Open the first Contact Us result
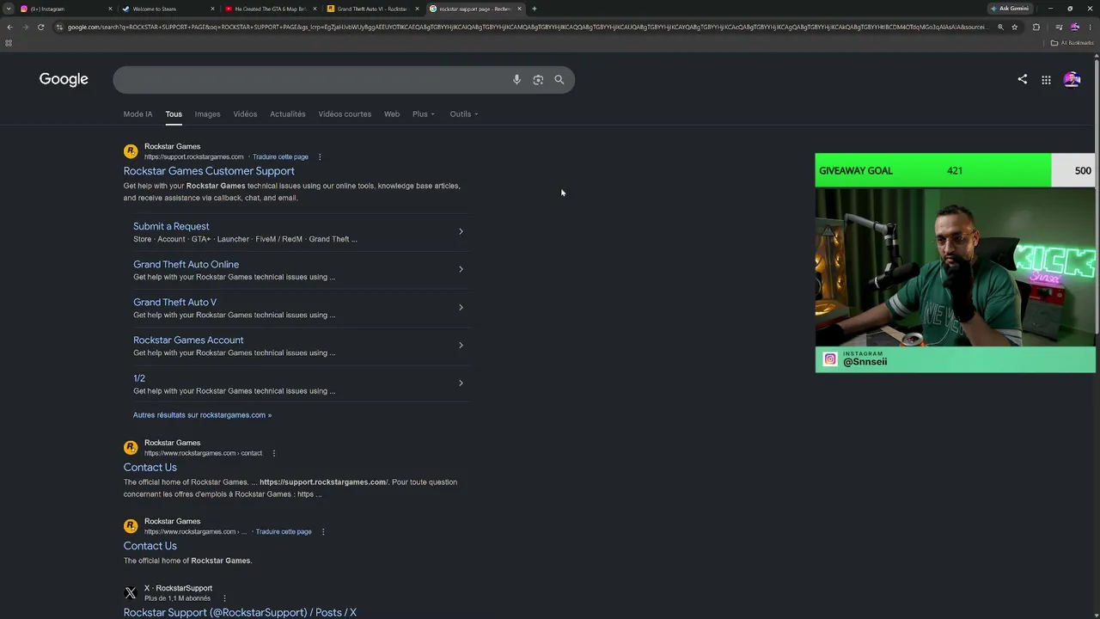Screen dimensions: 1100x619 (x=150, y=467)
